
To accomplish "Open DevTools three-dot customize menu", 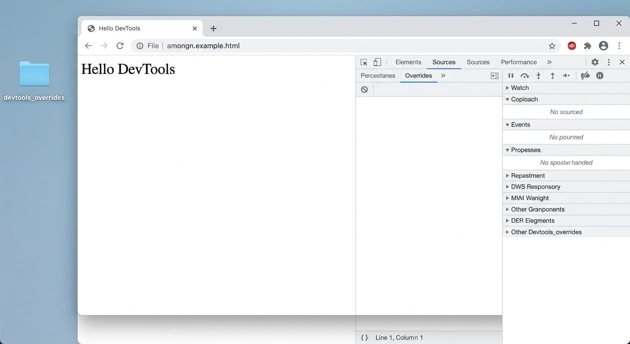I will click(609, 62).
